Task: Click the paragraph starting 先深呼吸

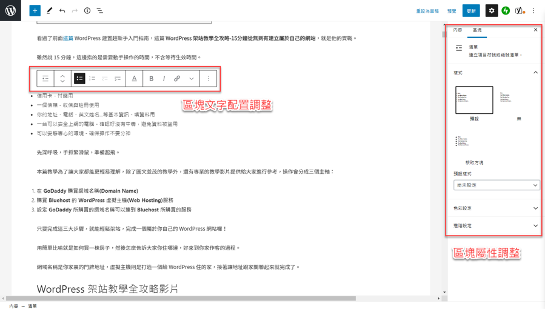Action: click(78, 152)
